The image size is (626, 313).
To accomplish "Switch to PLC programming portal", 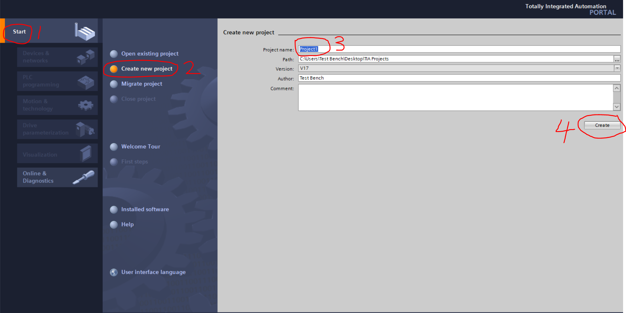I will coord(57,81).
